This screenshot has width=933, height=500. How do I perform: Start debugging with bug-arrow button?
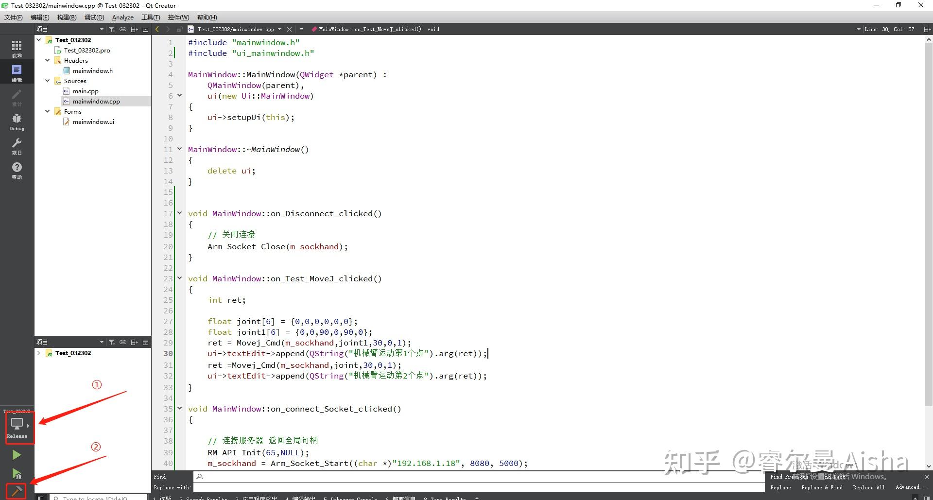point(17,473)
